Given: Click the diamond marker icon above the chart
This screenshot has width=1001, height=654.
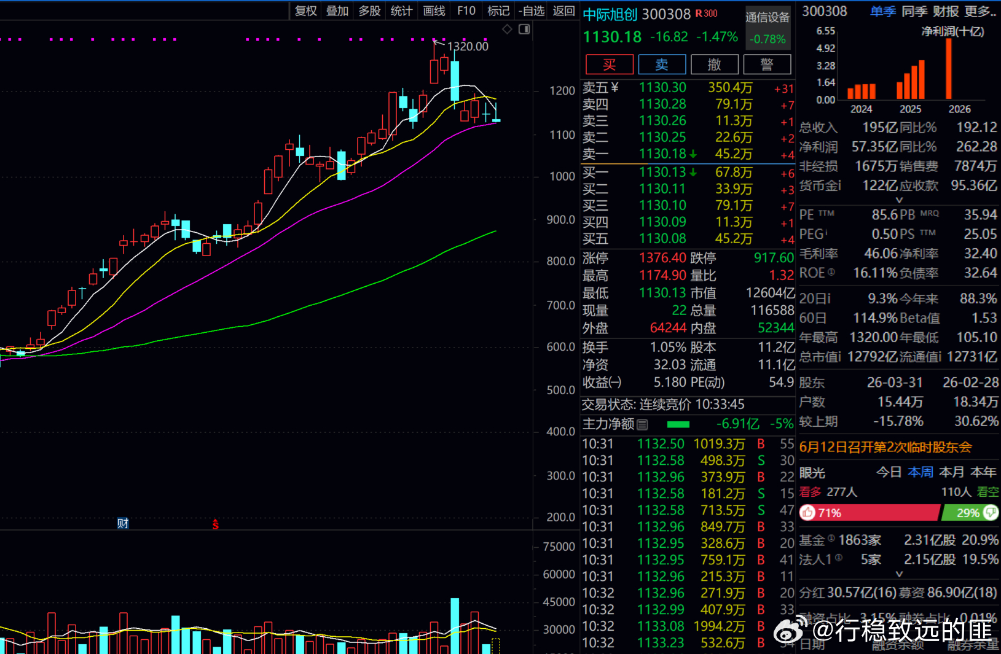Looking at the screenshot, I should [507, 29].
